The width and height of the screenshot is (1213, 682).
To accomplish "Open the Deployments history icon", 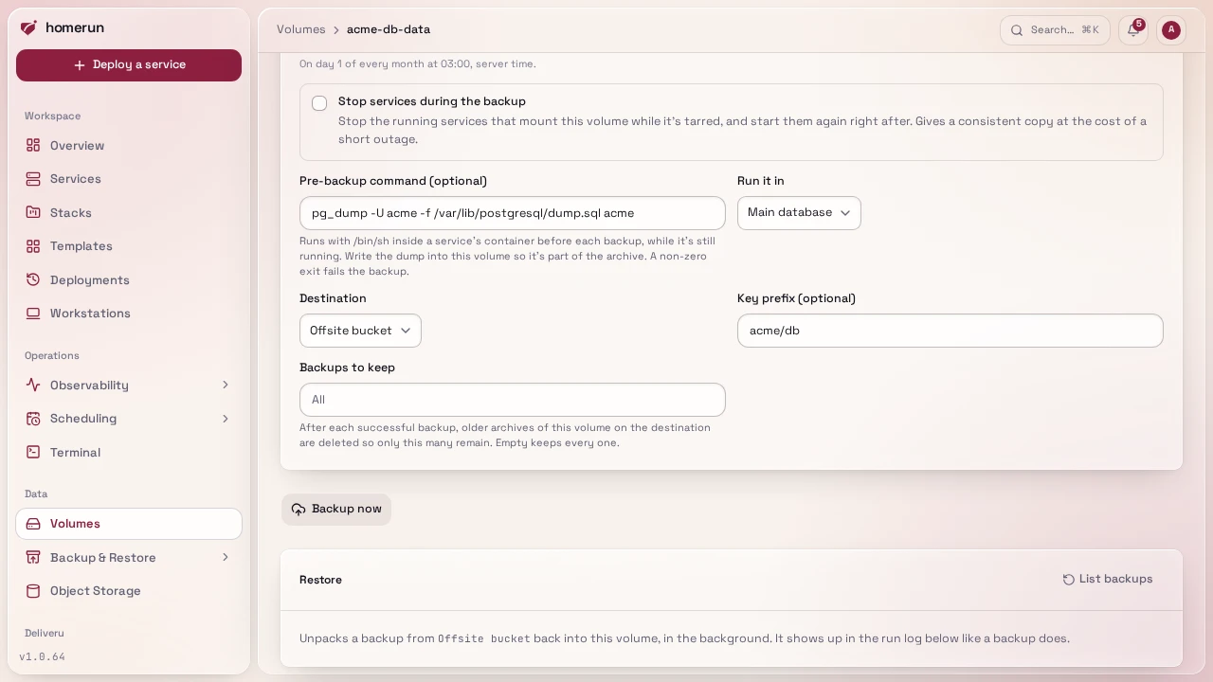I will point(33,279).
